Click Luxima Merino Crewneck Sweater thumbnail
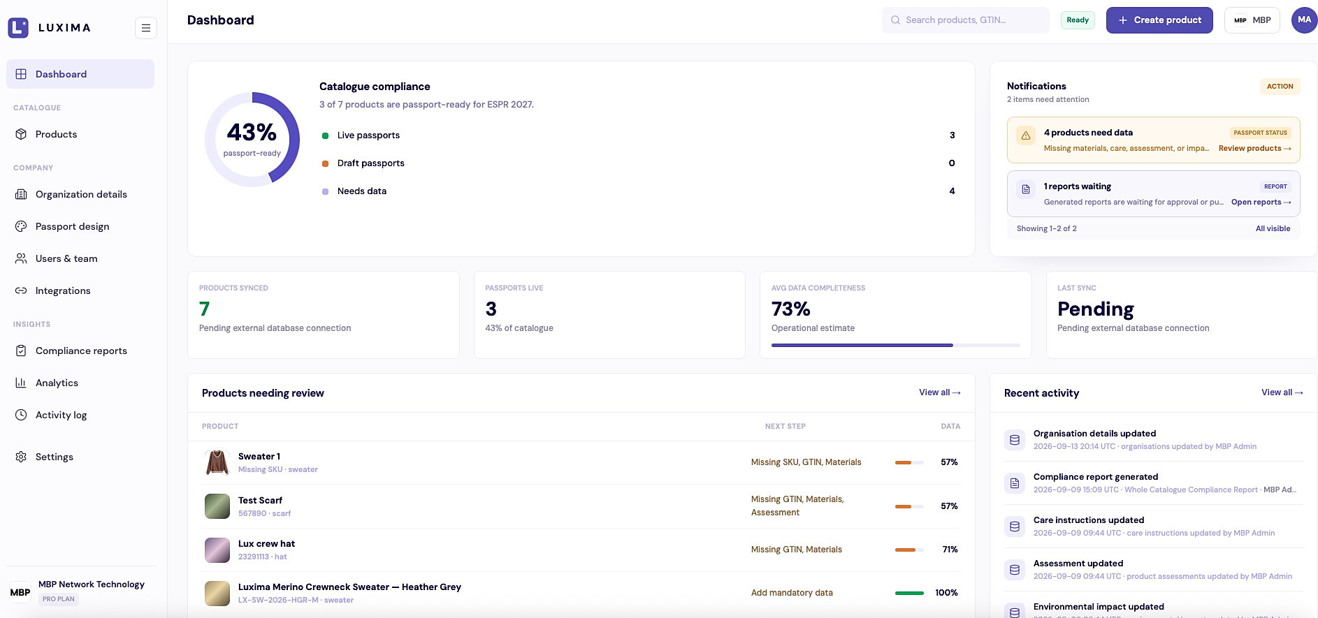This screenshot has height=618, width=1318. [x=217, y=594]
